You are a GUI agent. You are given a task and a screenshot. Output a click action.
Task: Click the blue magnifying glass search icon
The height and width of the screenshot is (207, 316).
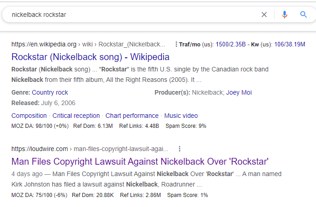304,15
